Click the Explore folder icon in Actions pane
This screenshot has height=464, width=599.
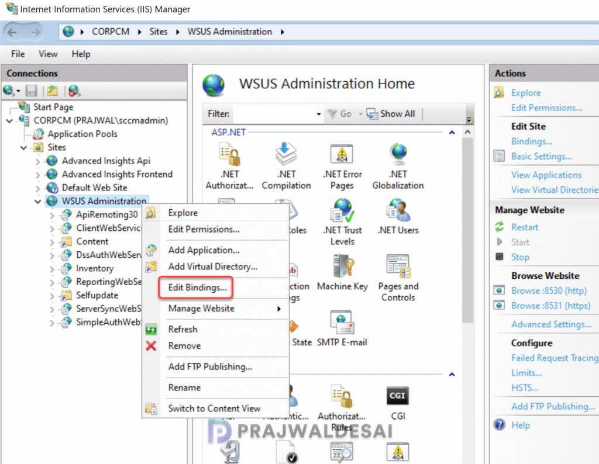[x=499, y=92]
